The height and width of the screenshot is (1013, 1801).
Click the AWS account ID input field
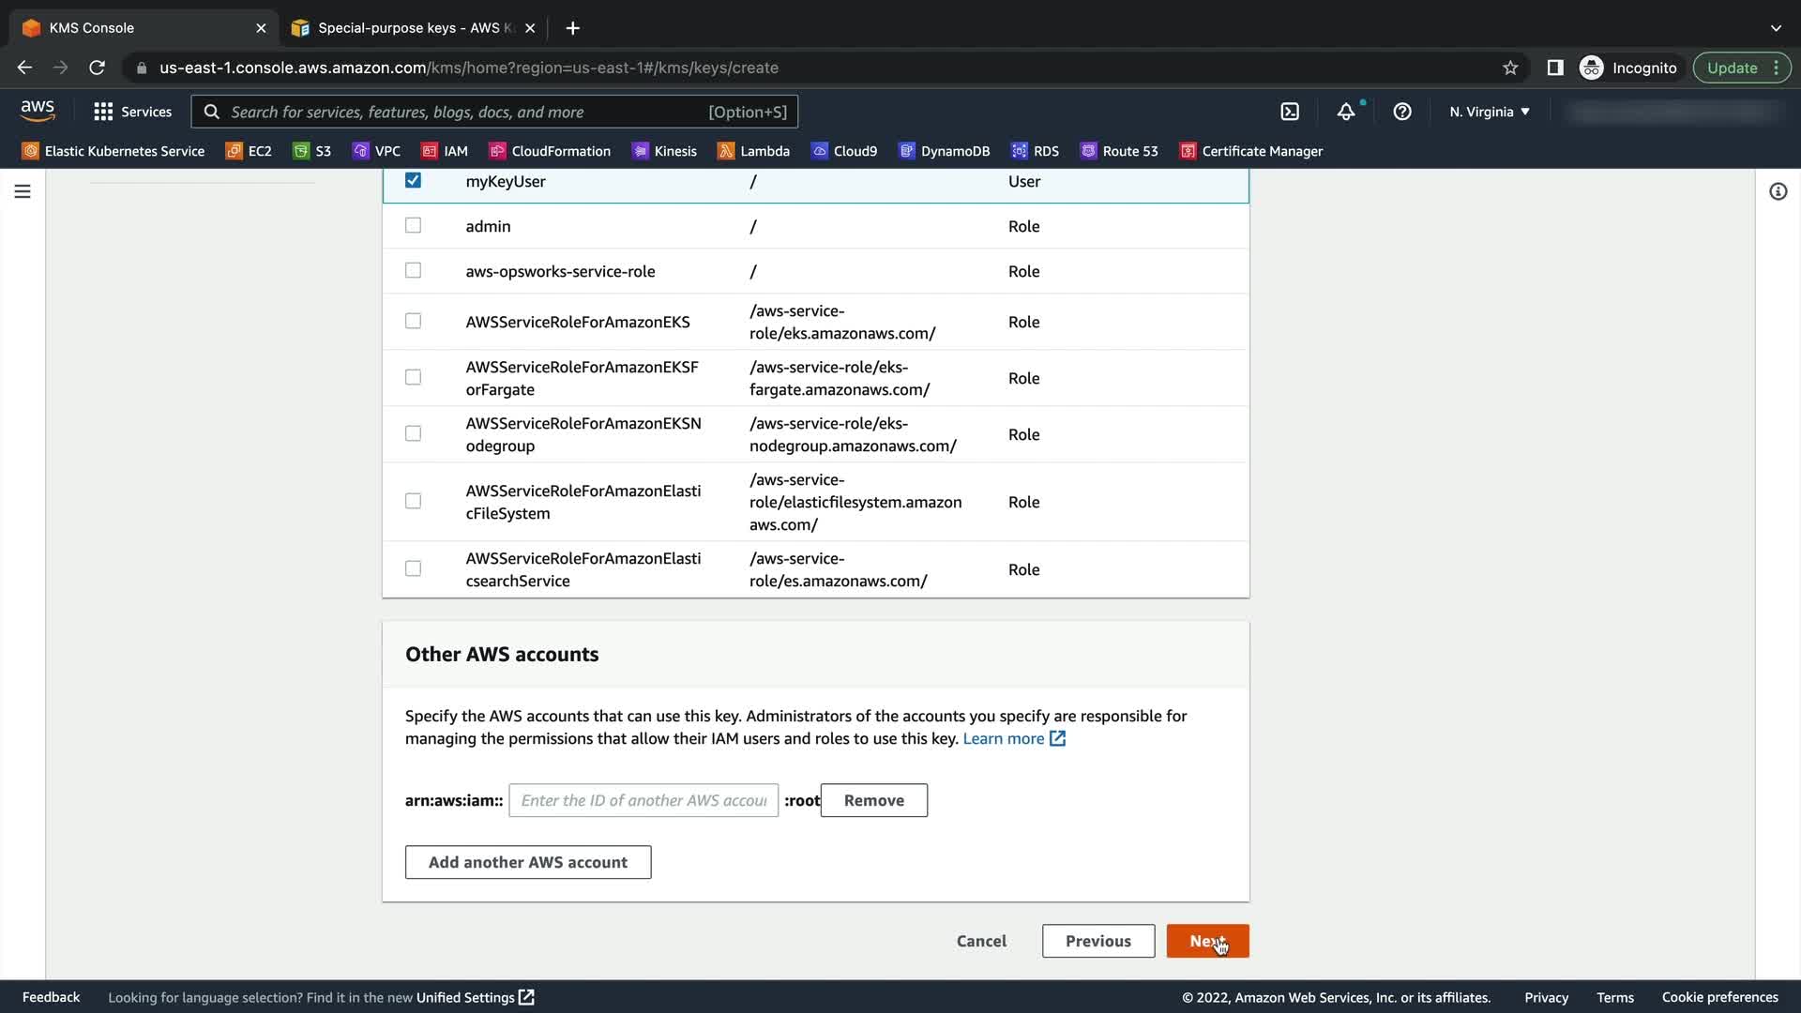click(643, 800)
